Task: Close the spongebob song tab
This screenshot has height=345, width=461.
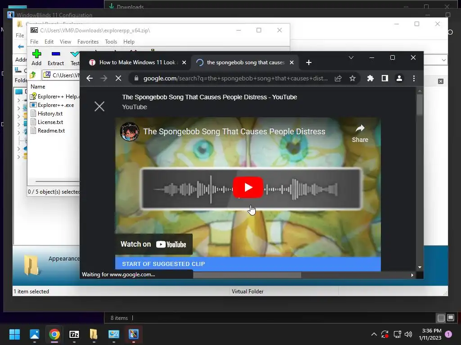Action: tap(292, 62)
